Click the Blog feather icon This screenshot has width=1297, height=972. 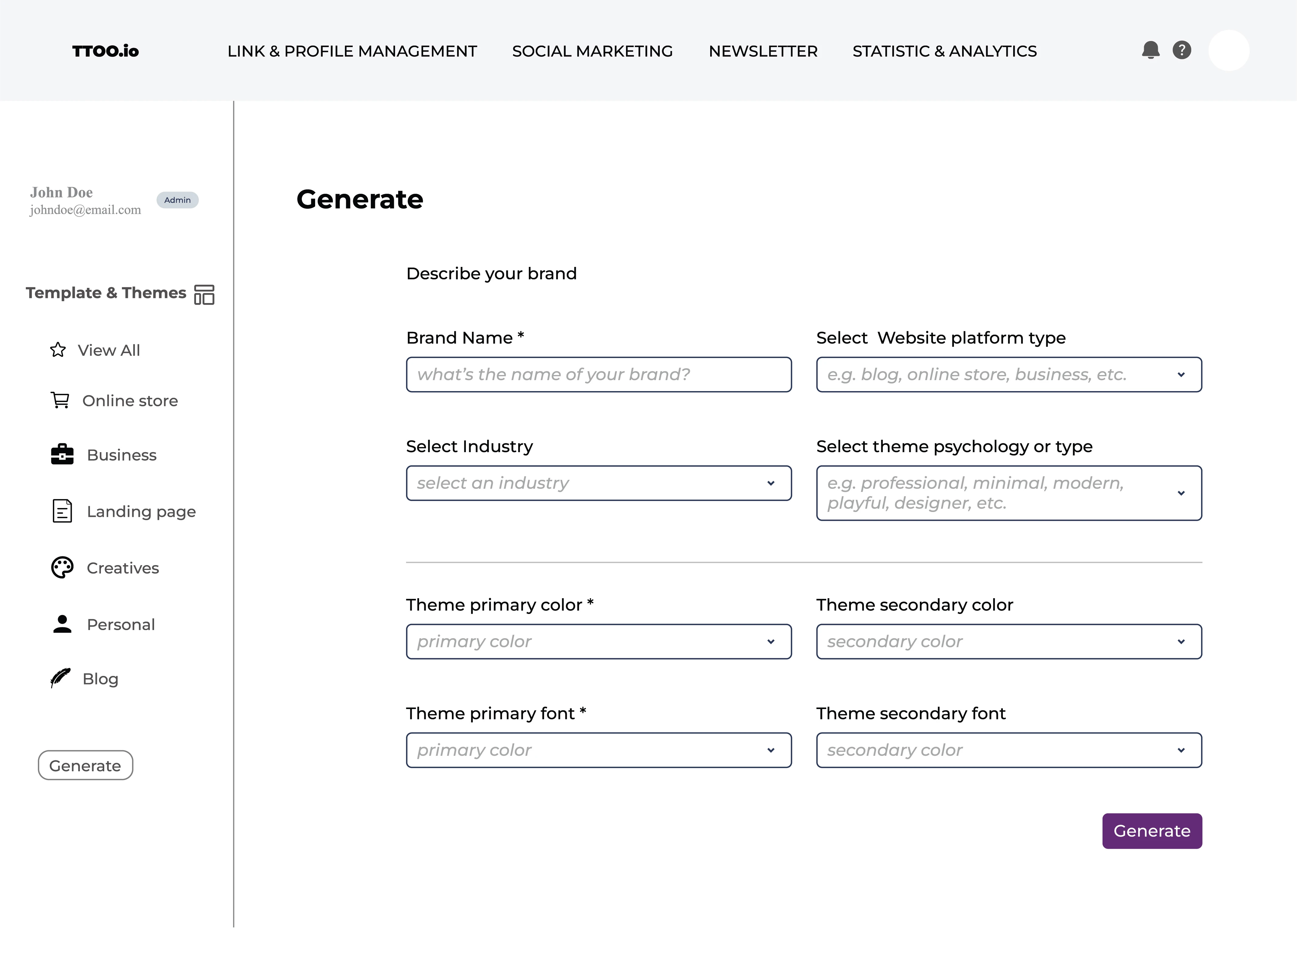point(60,678)
